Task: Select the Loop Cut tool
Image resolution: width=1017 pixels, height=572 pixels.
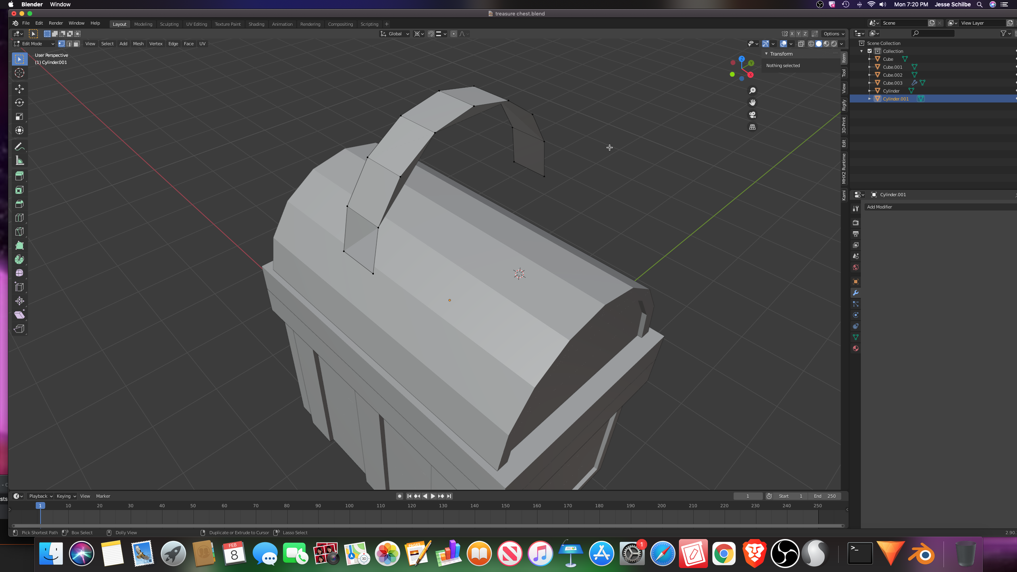Action: coord(19,218)
